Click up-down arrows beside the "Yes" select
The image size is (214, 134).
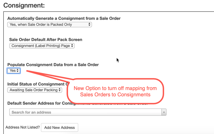[18, 71]
